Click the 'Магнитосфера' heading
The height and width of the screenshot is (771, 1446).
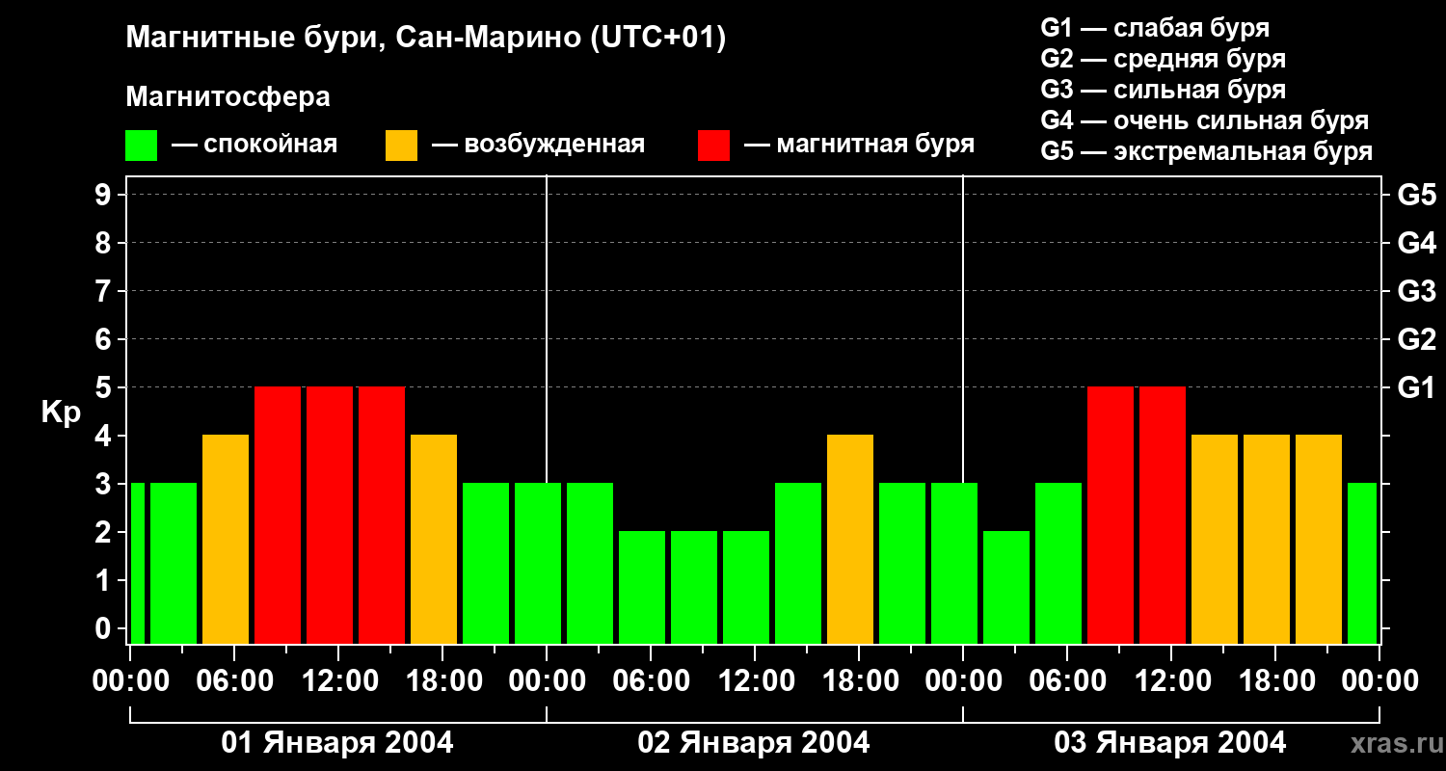click(x=228, y=96)
